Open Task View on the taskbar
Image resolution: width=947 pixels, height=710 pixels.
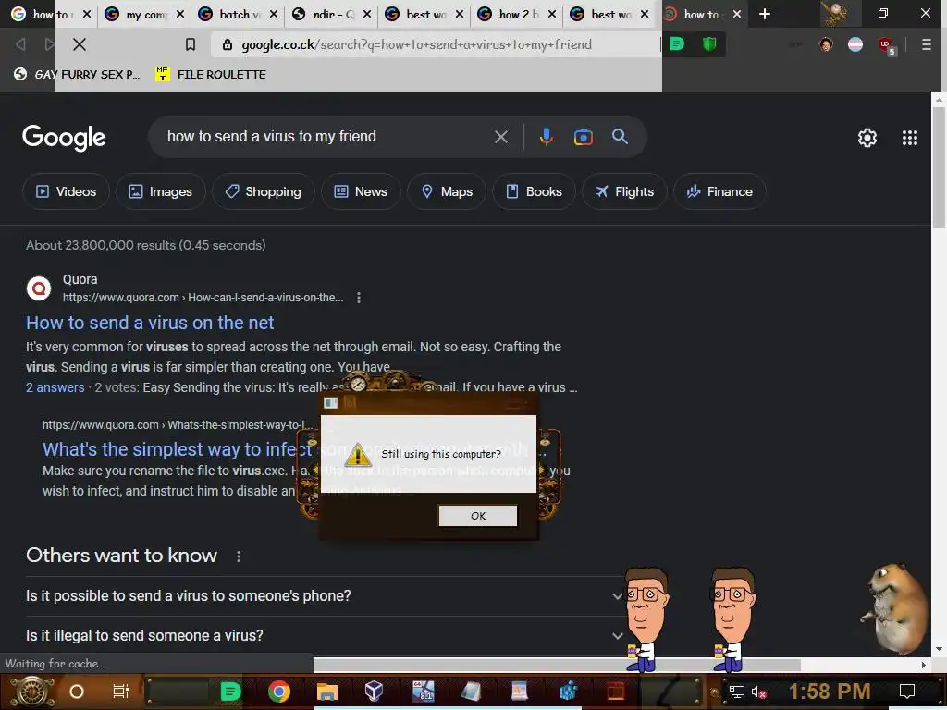[121, 692]
